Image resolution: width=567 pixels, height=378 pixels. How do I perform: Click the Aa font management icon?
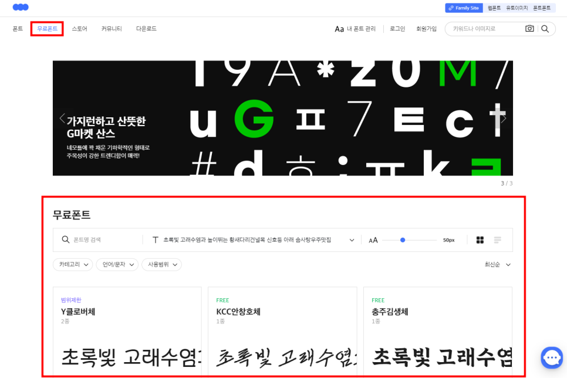point(339,29)
